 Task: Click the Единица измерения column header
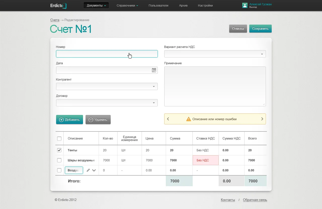[x=129, y=138]
